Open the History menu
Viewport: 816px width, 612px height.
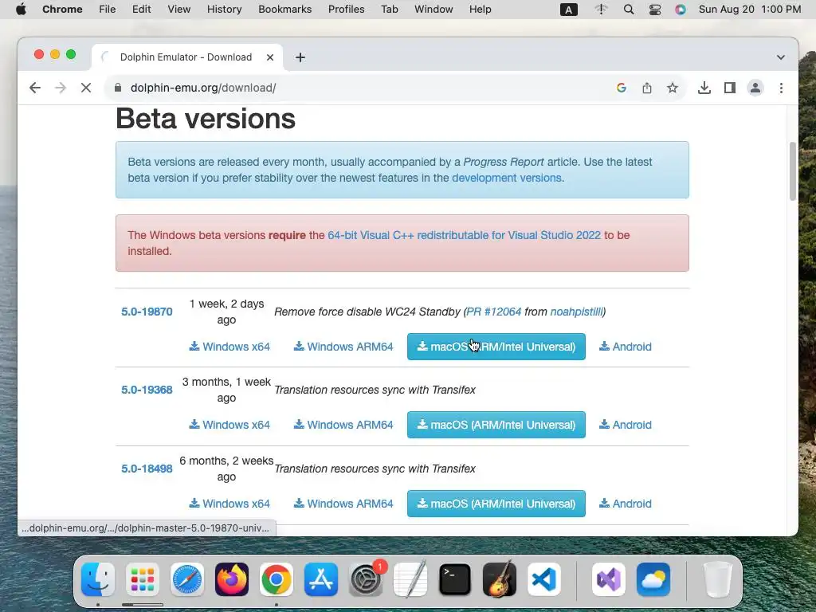[224, 10]
